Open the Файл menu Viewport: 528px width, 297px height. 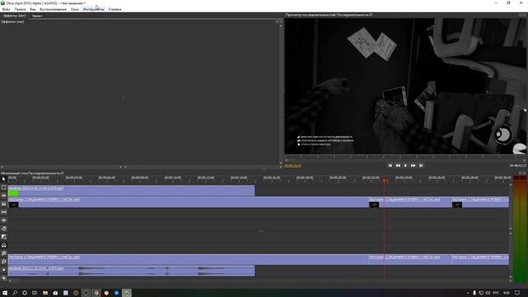pyautogui.click(x=6, y=9)
